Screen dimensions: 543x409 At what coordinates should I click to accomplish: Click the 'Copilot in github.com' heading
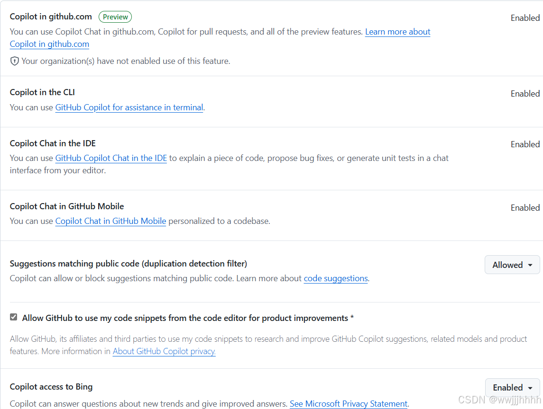[x=51, y=17]
